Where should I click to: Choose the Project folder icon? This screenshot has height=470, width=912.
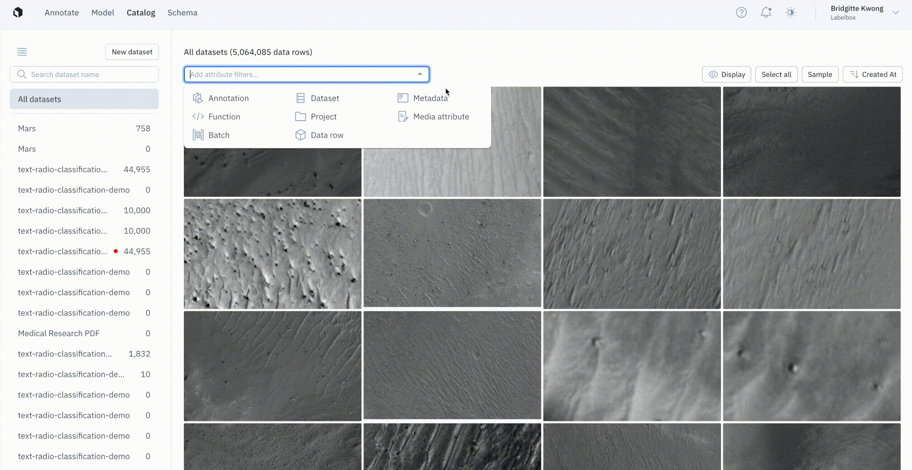pyautogui.click(x=300, y=116)
